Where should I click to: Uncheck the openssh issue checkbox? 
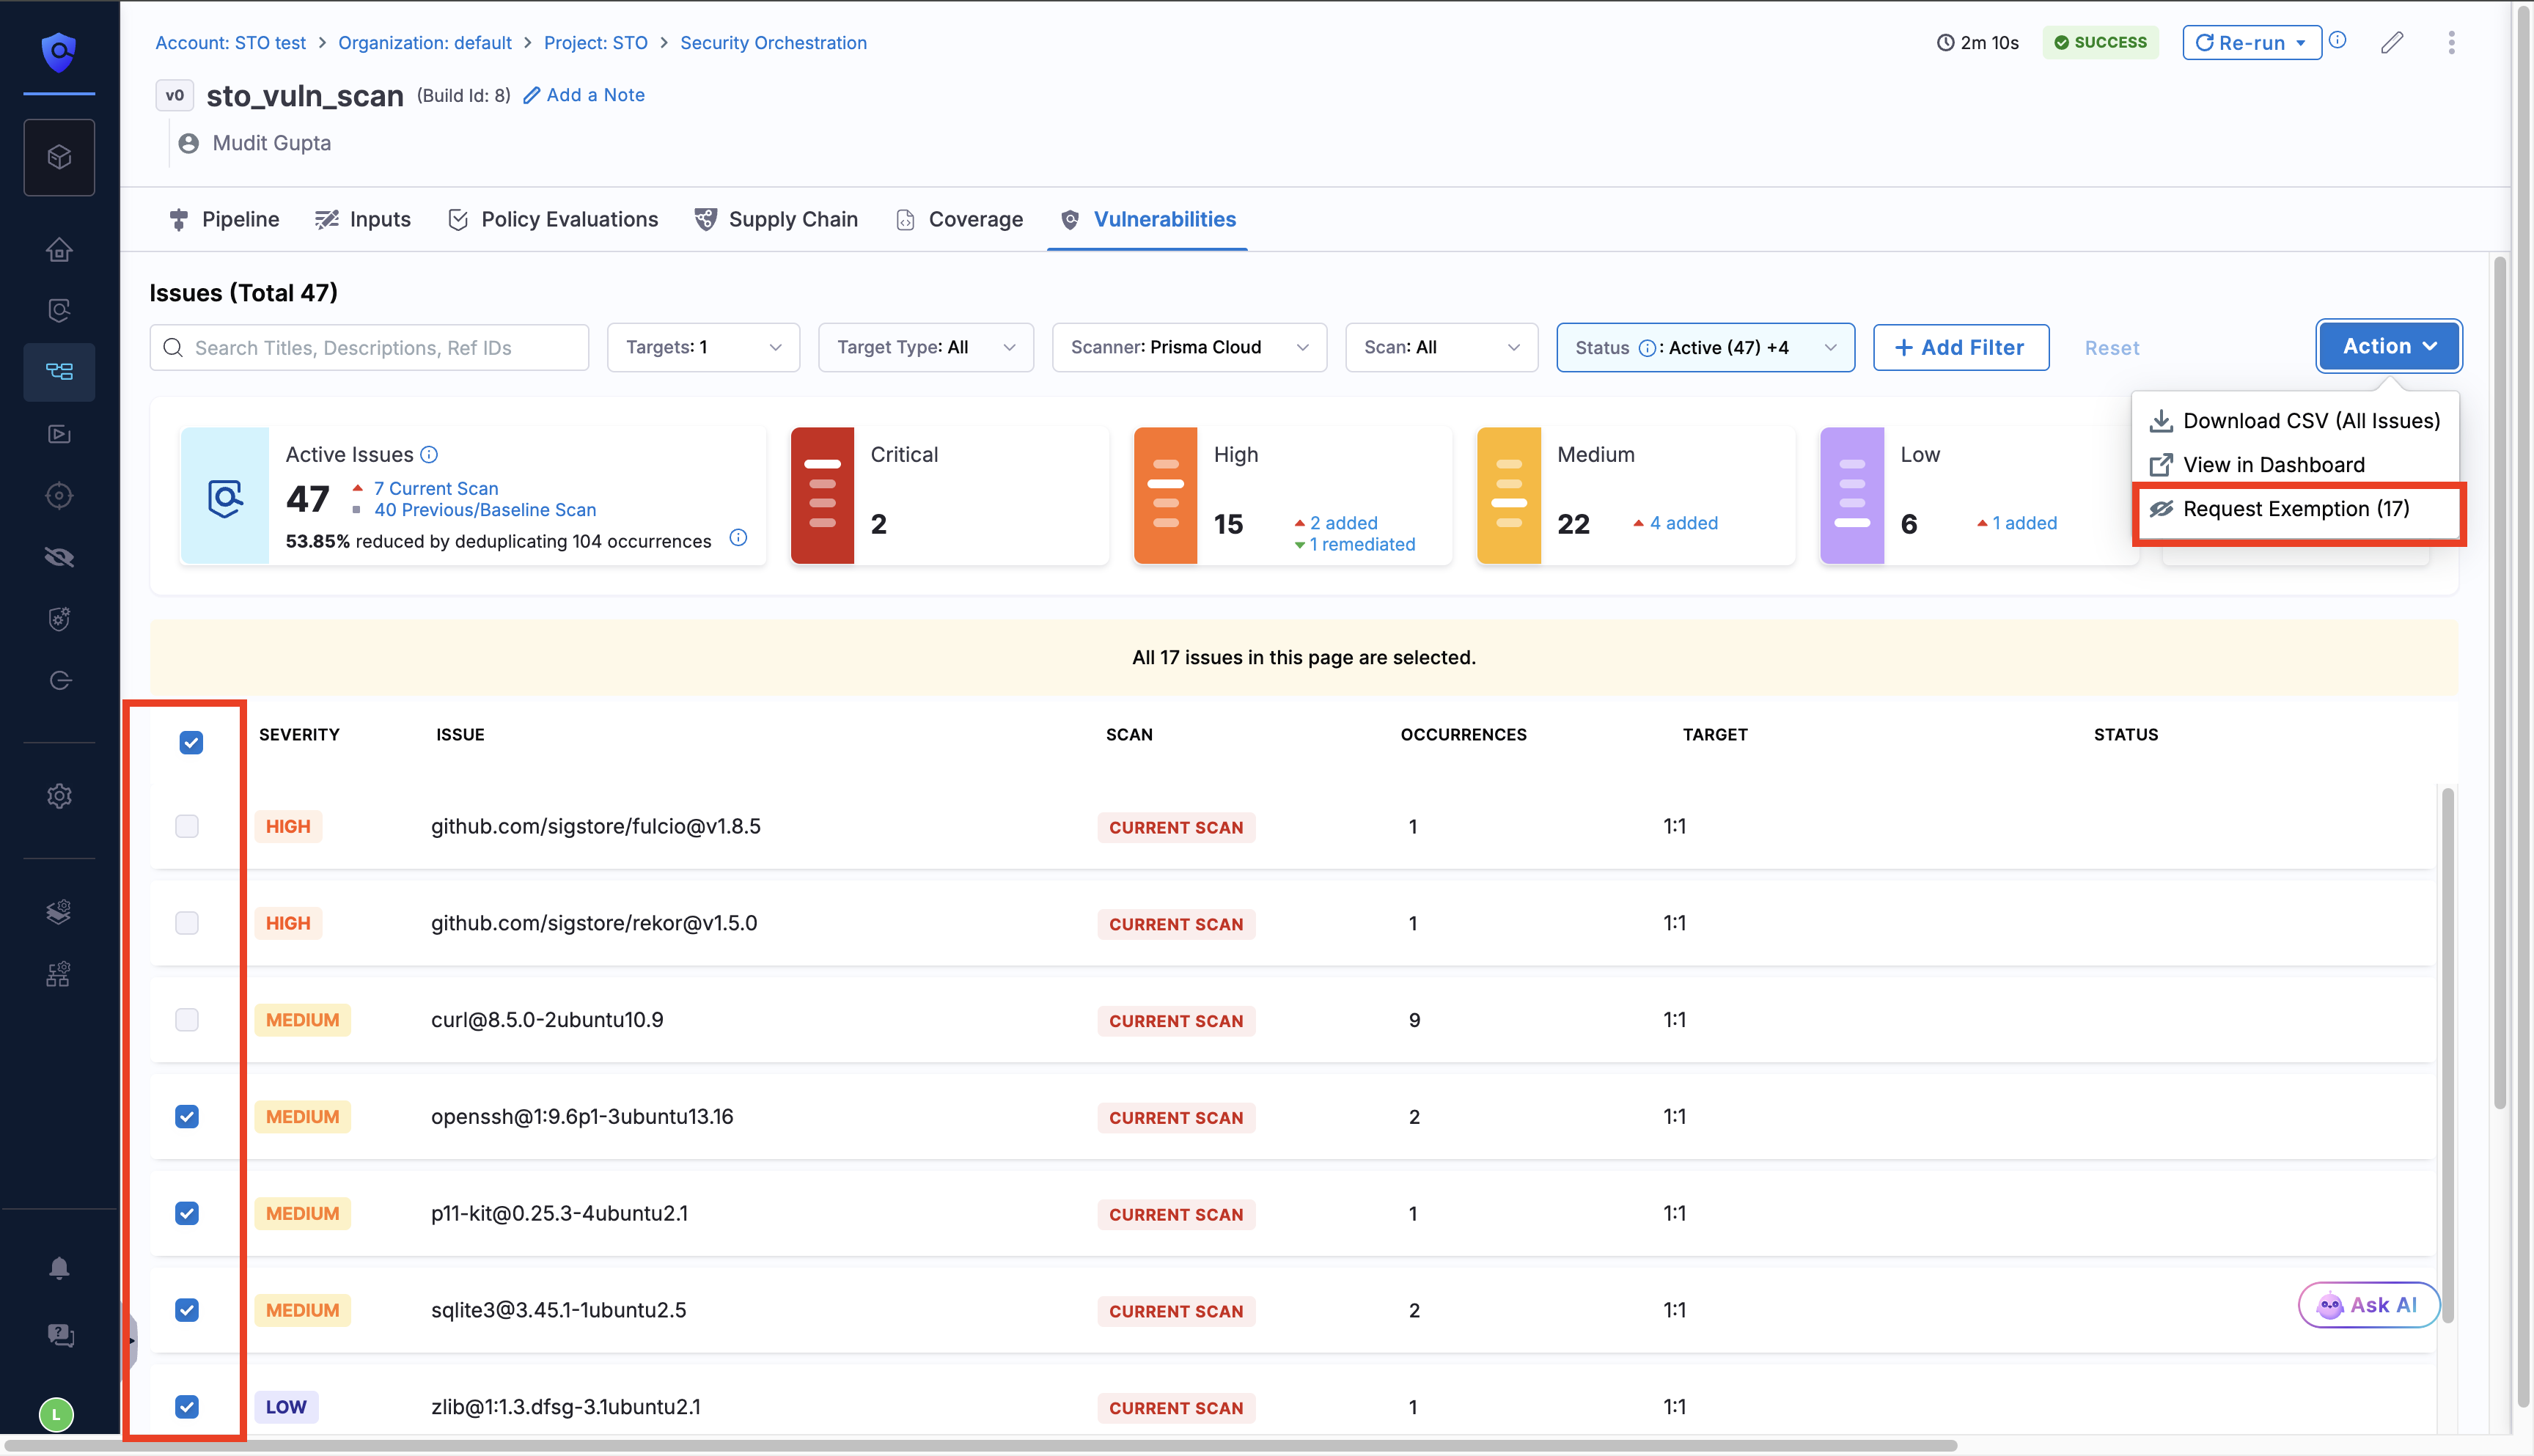pos(187,1116)
